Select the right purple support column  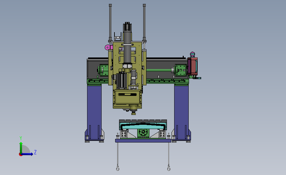[181, 113]
